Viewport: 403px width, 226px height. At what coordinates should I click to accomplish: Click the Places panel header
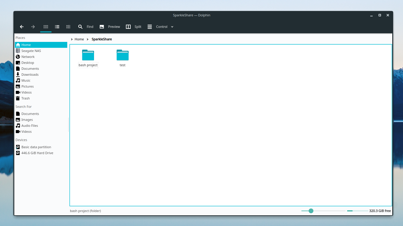[20, 38]
